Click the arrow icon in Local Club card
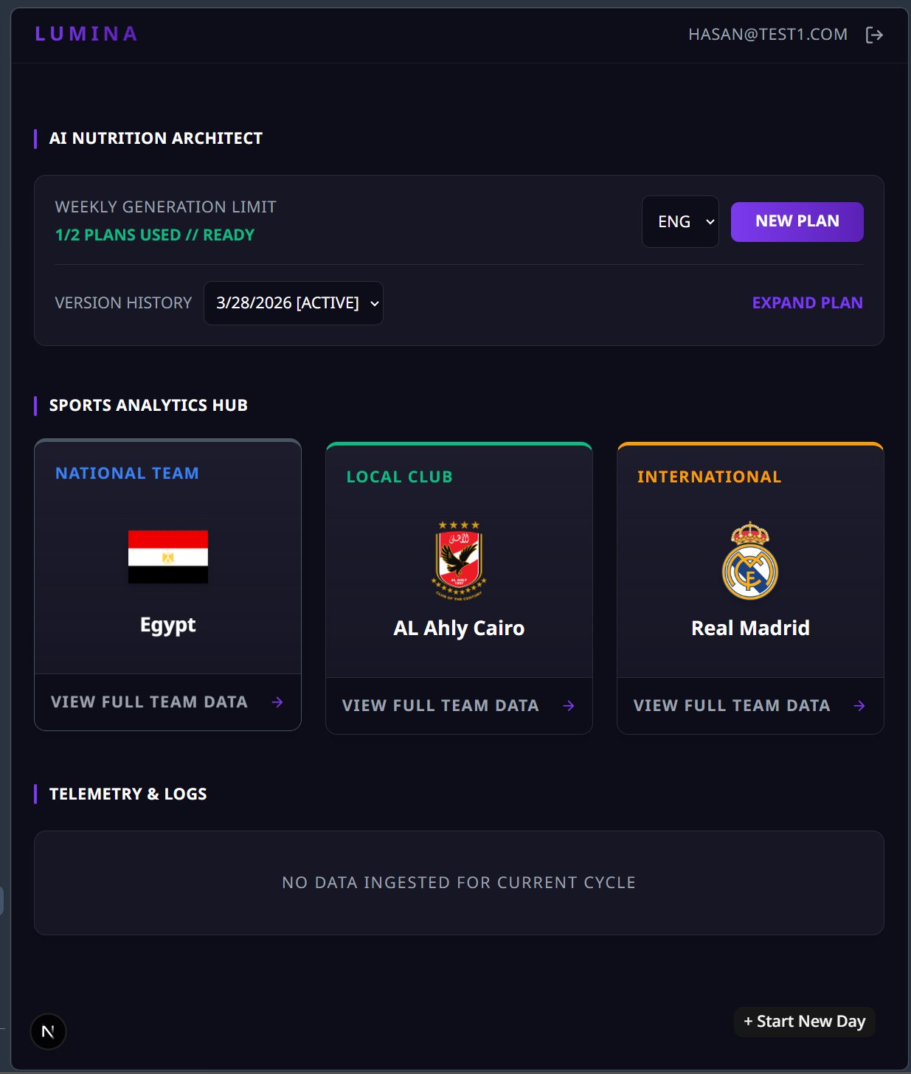 [x=569, y=706]
